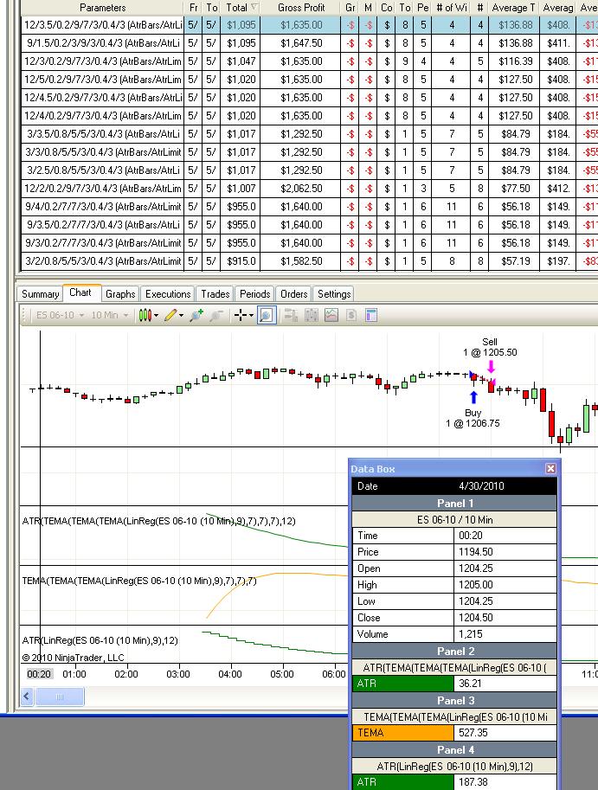Click the magenta Sell arrow marker
Image resolution: width=598 pixels, height=790 pixels.
[491, 366]
